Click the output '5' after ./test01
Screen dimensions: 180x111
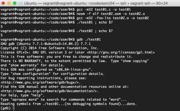click(2, 27)
